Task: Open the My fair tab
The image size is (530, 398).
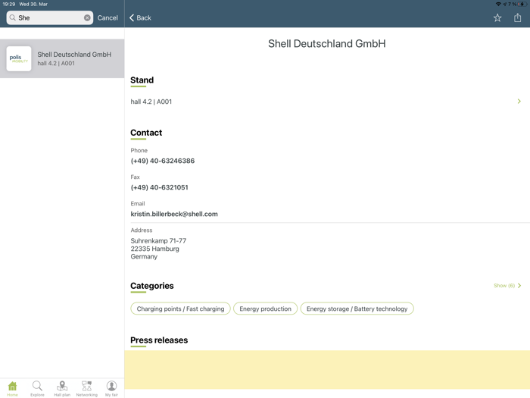Action: click(111, 388)
